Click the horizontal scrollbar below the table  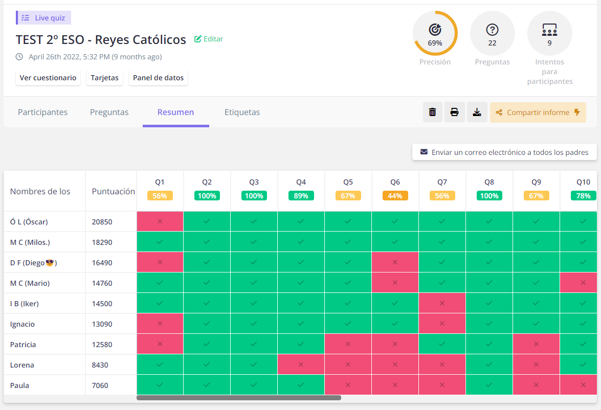pos(239,398)
